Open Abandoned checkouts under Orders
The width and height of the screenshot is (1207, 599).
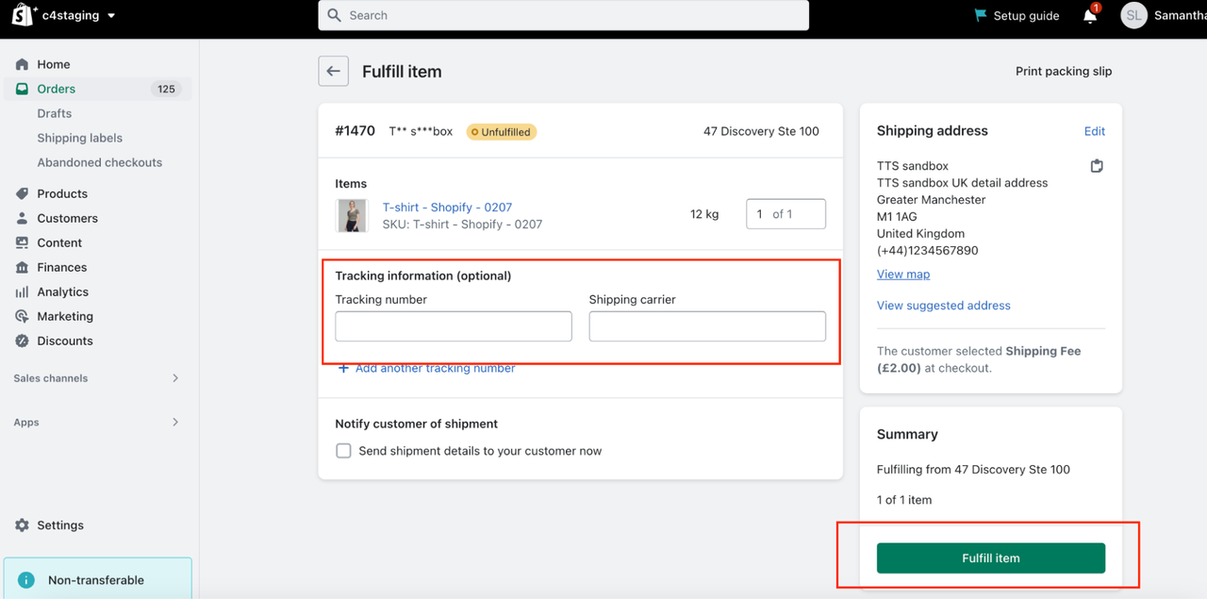pos(99,162)
